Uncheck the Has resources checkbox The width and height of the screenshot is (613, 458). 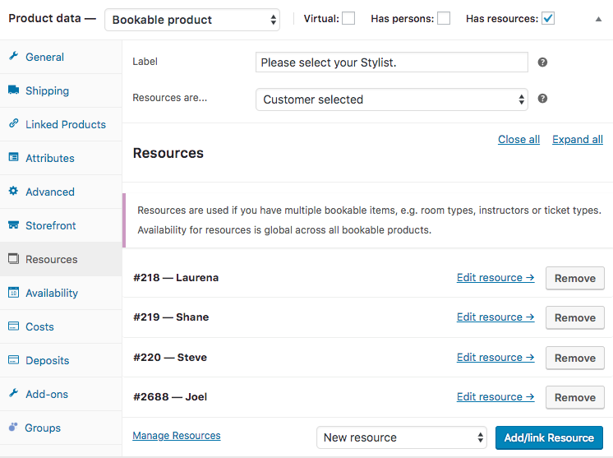pyautogui.click(x=548, y=18)
